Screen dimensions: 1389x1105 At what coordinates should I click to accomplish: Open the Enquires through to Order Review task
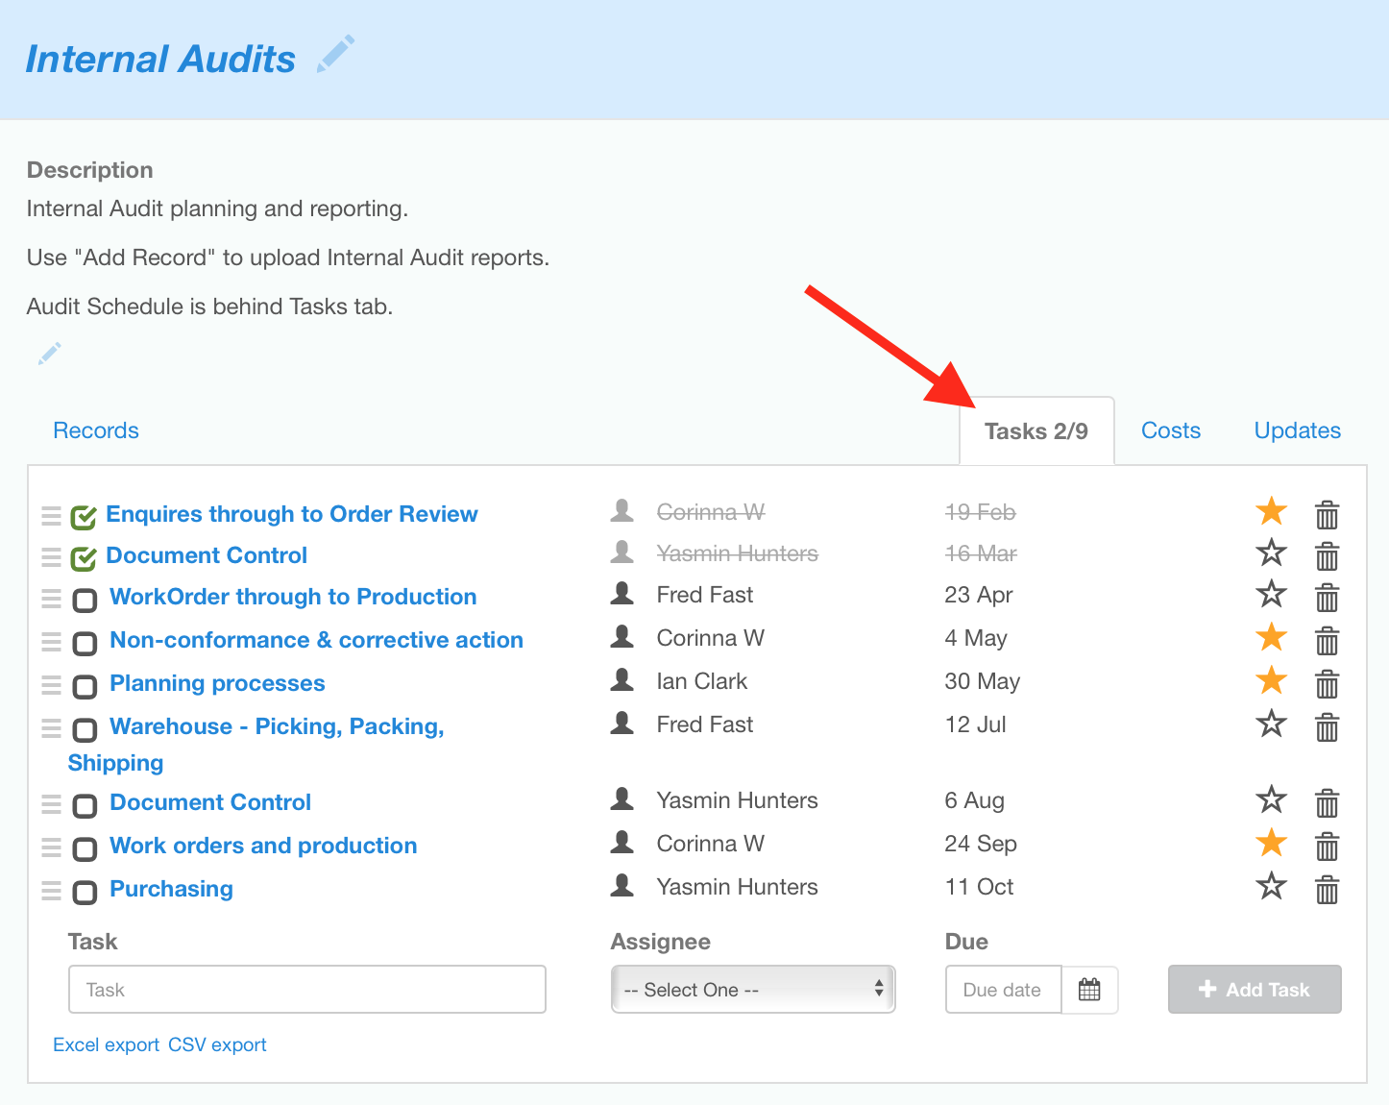coord(292,514)
